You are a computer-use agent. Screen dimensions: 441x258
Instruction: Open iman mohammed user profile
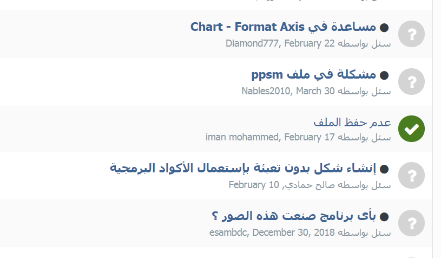[x=242, y=137]
